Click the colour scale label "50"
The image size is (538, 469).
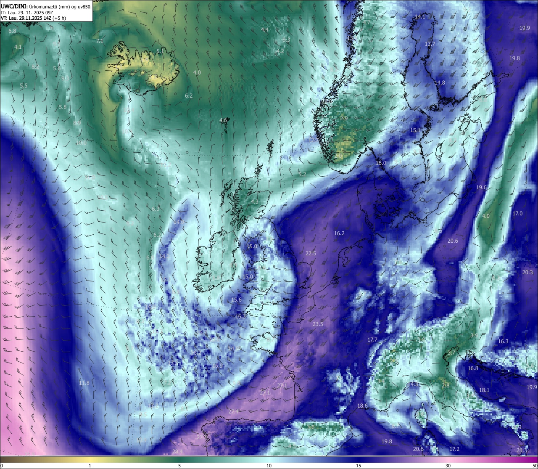tap(535, 466)
